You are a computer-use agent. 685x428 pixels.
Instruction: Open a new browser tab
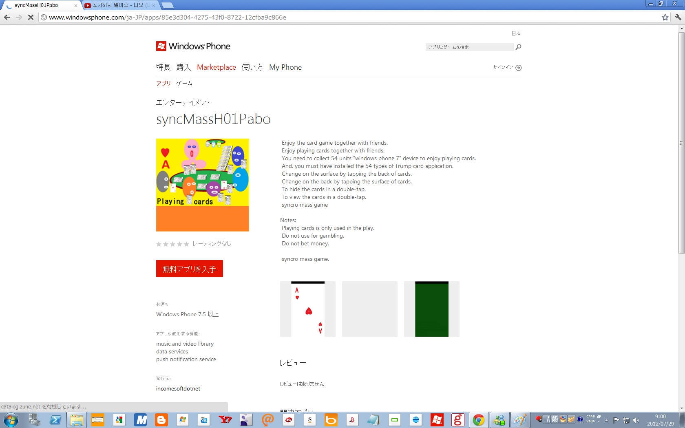167,5
